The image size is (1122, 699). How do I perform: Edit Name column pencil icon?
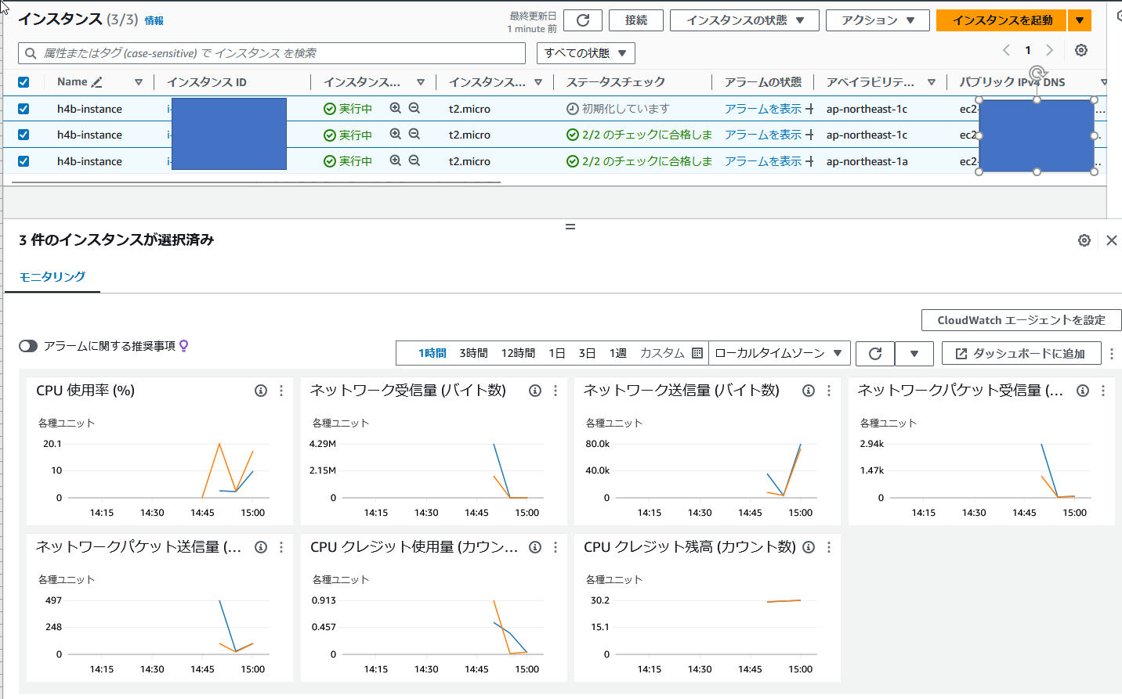click(97, 82)
